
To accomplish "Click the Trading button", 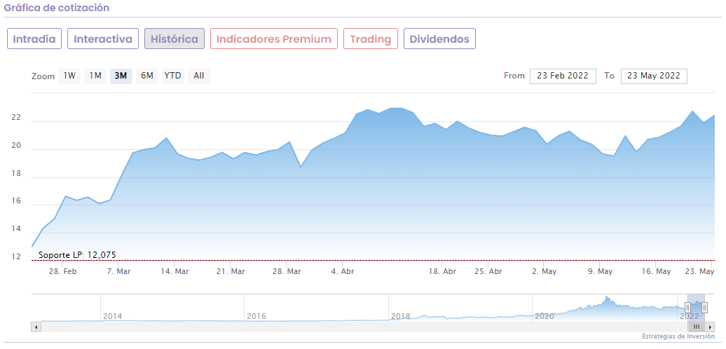I will [x=371, y=39].
